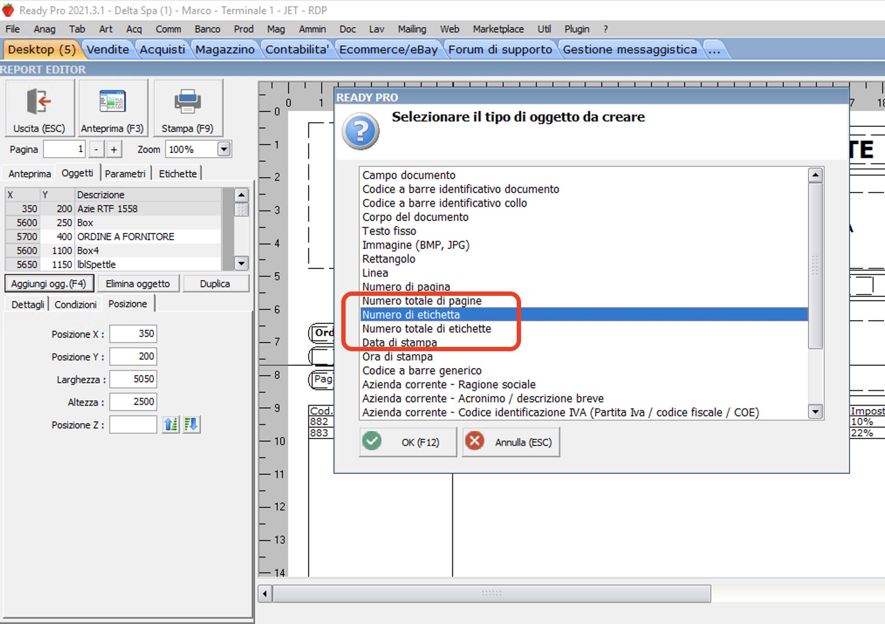Open the Dettagli tab

point(27,304)
